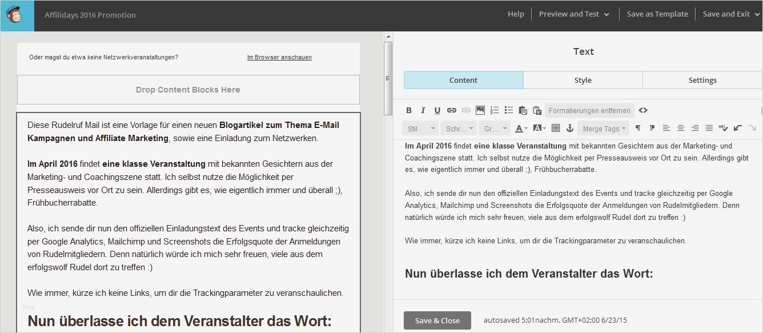Click the Affilidays 2016 Promotion title

[90, 15]
